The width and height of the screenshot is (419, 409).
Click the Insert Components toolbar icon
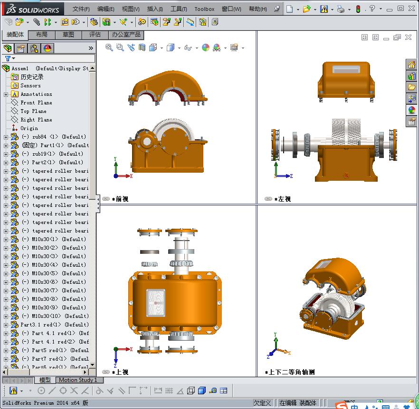(x=19, y=22)
